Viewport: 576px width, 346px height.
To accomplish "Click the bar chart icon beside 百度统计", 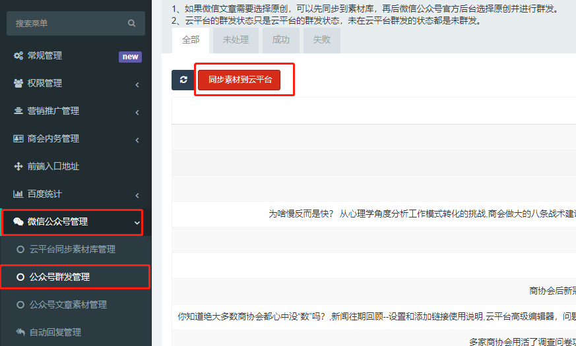I will point(18,194).
